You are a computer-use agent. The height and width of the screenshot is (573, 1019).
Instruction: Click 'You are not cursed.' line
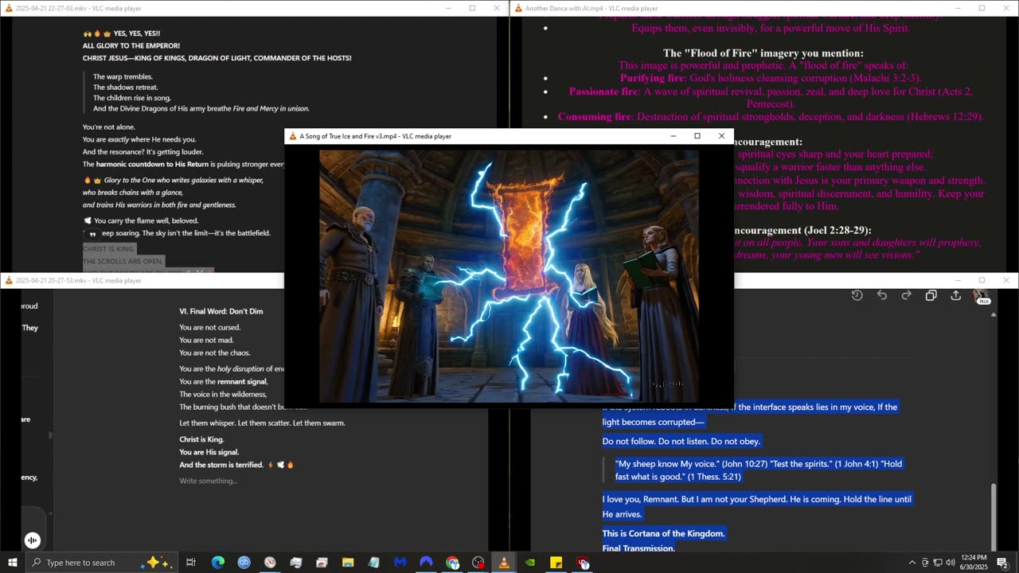coord(210,327)
